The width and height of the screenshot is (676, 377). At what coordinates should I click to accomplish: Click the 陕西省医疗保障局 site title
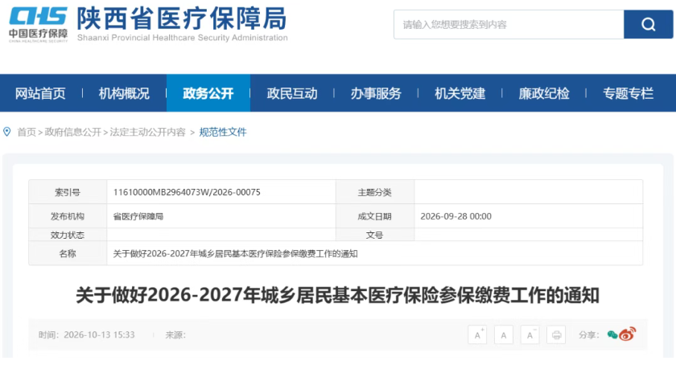coord(182,18)
